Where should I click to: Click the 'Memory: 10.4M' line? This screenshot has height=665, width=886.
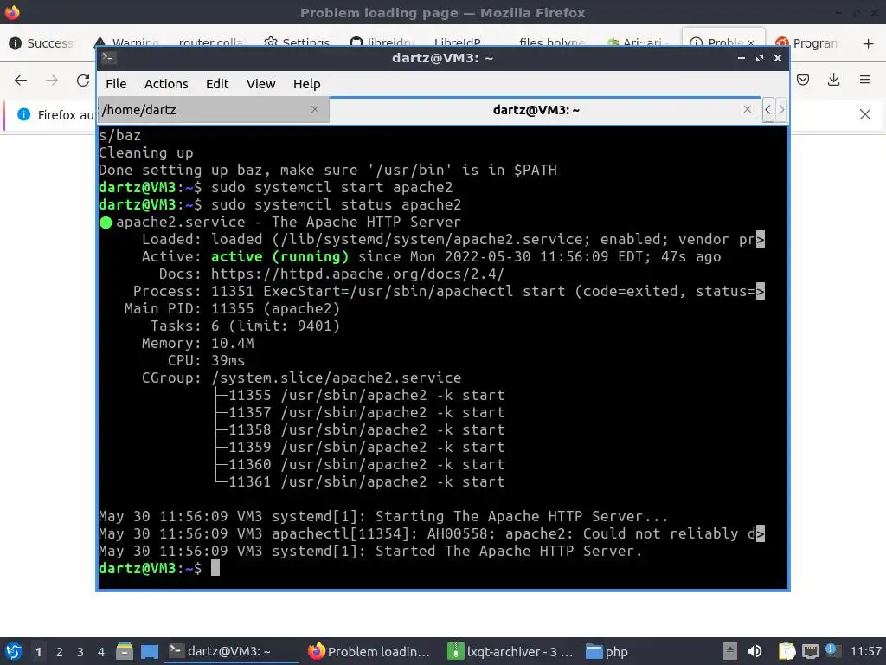[x=198, y=343]
